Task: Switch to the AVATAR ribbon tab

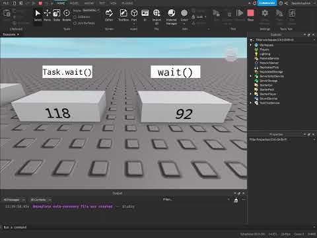Action: click(89, 3)
